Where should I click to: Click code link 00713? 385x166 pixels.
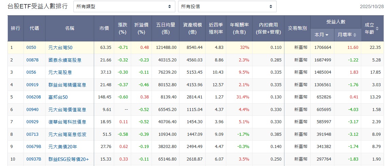tap(32, 134)
